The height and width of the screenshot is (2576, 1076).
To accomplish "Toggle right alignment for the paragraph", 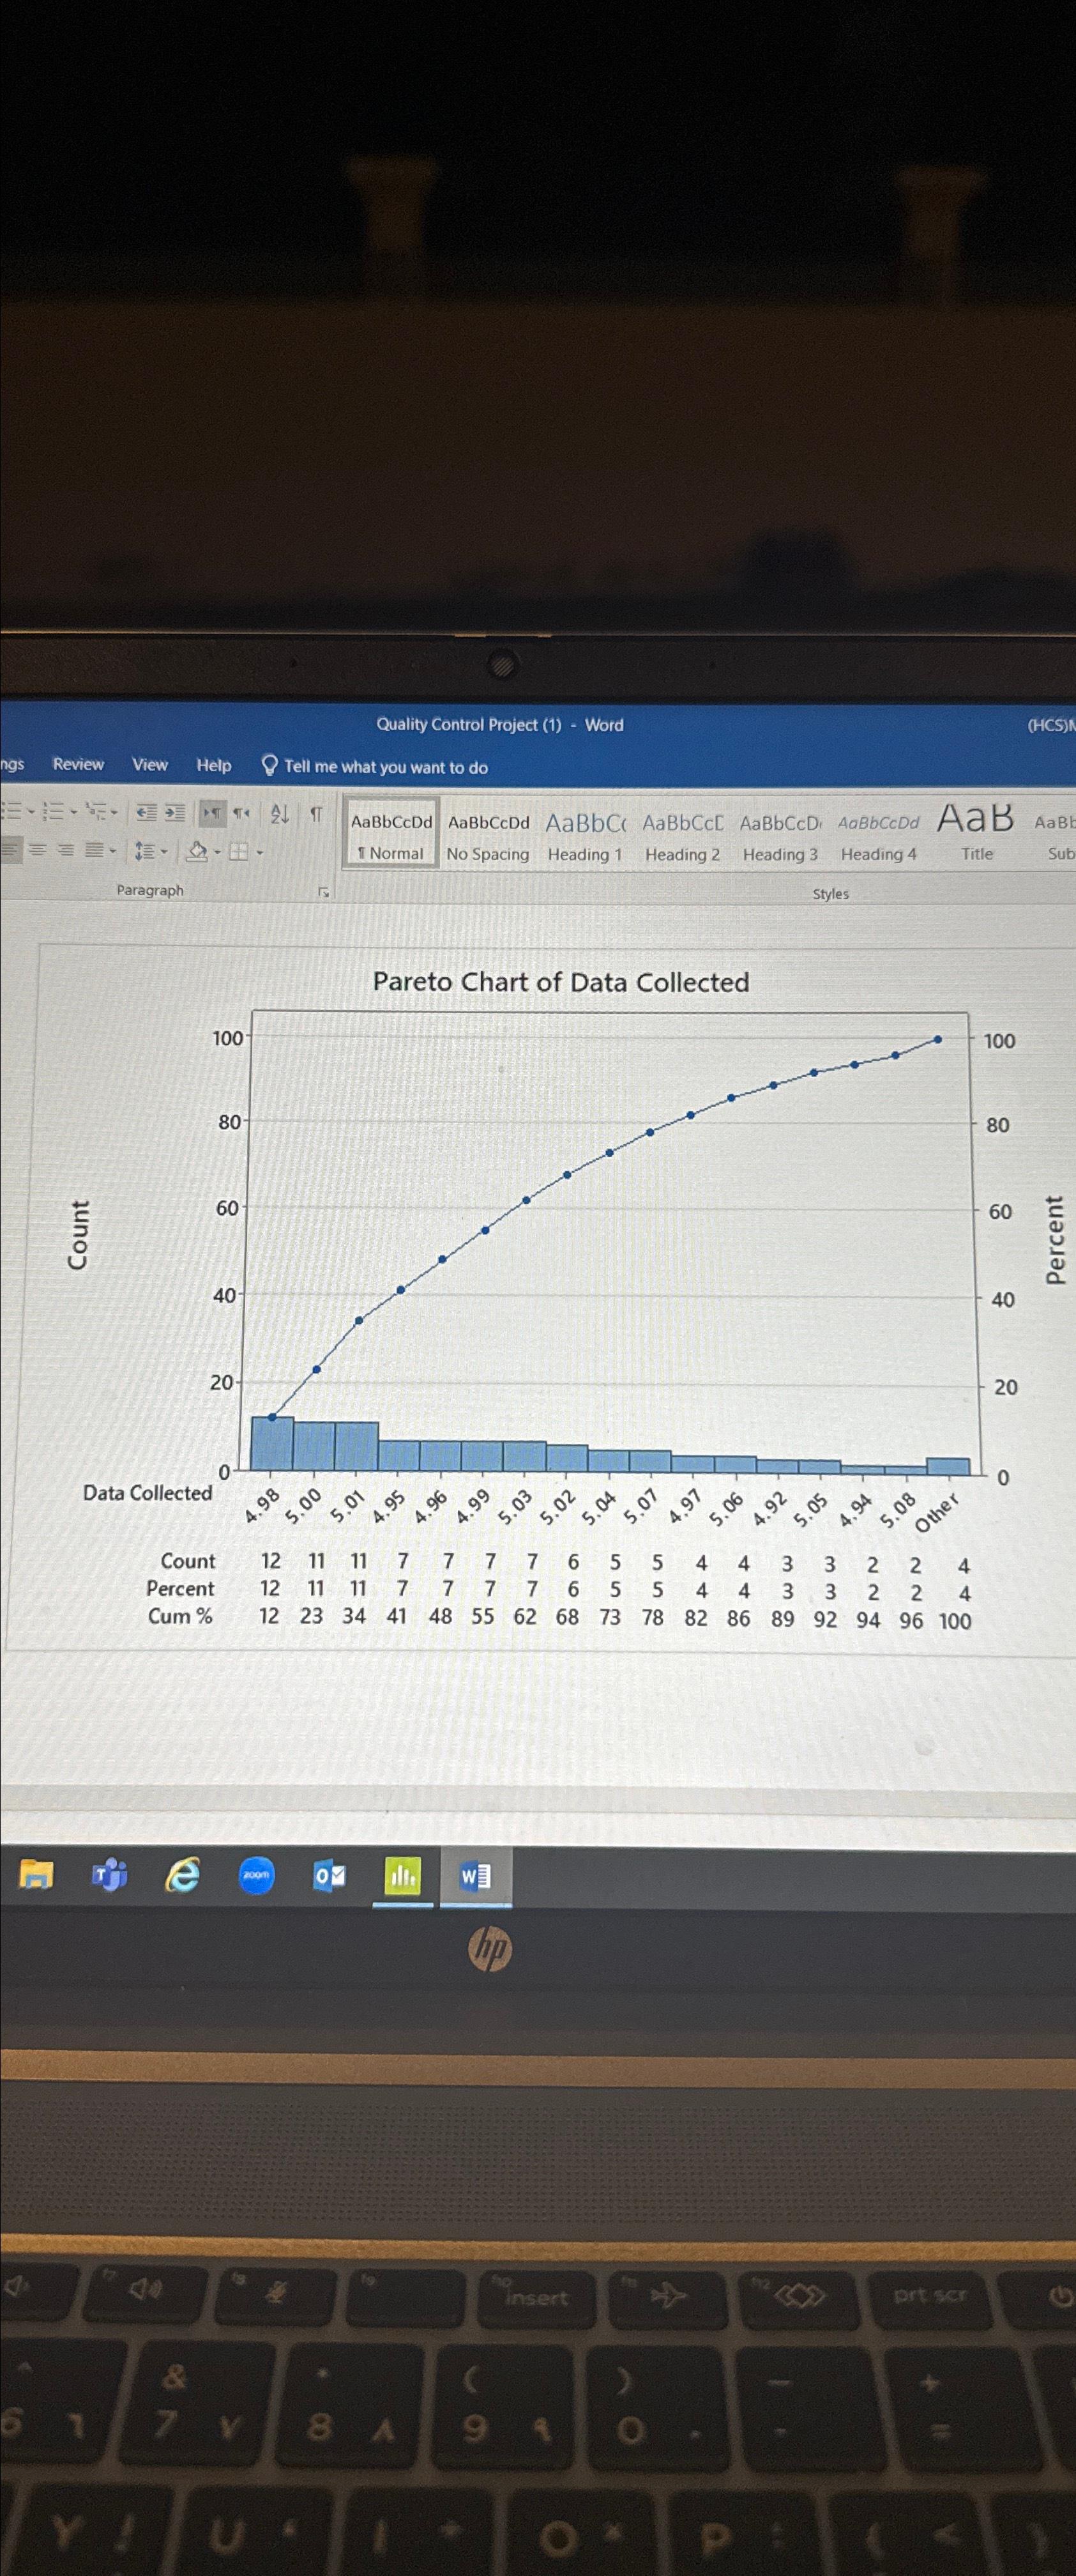I will pyautogui.click(x=65, y=852).
